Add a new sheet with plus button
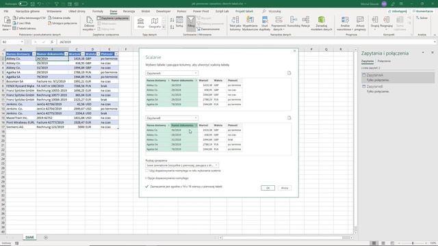Viewport: 438px width, 246px height. [46, 237]
